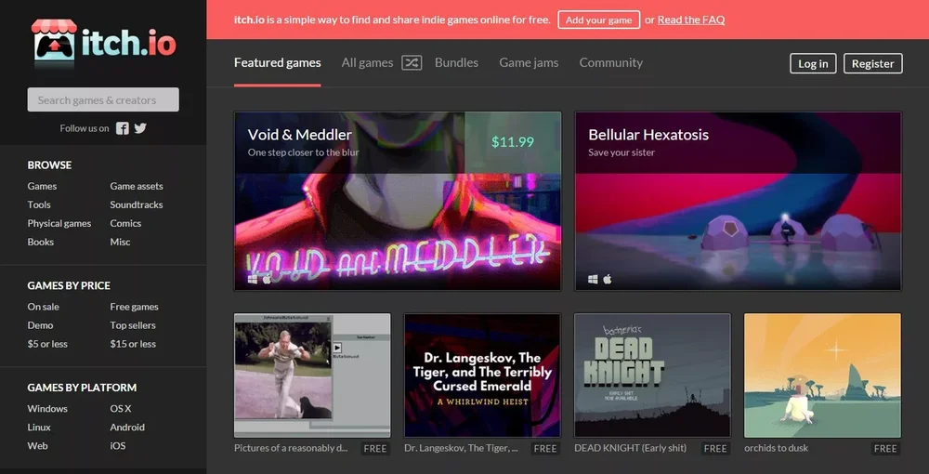Viewport: 929px width, 474px height.
Task: Click Windows icon on Bellular Hexatosis
Action: 593,278
